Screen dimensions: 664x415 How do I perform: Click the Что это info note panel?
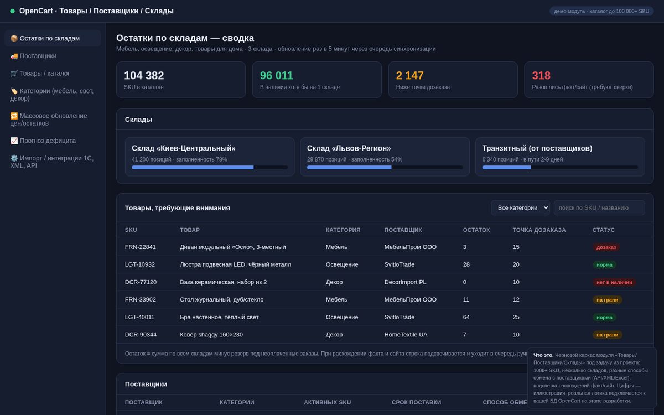592,378
